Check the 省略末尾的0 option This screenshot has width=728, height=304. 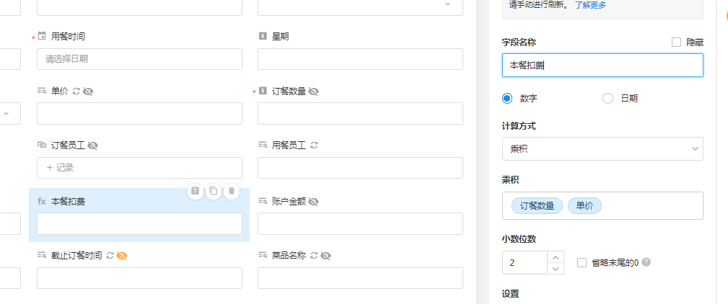click(x=582, y=263)
